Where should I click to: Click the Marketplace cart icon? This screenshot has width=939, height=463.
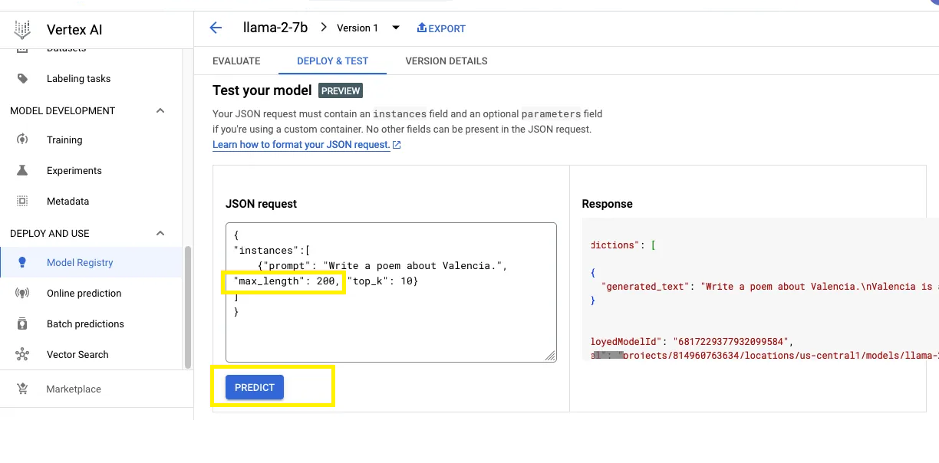pos(22,389)
